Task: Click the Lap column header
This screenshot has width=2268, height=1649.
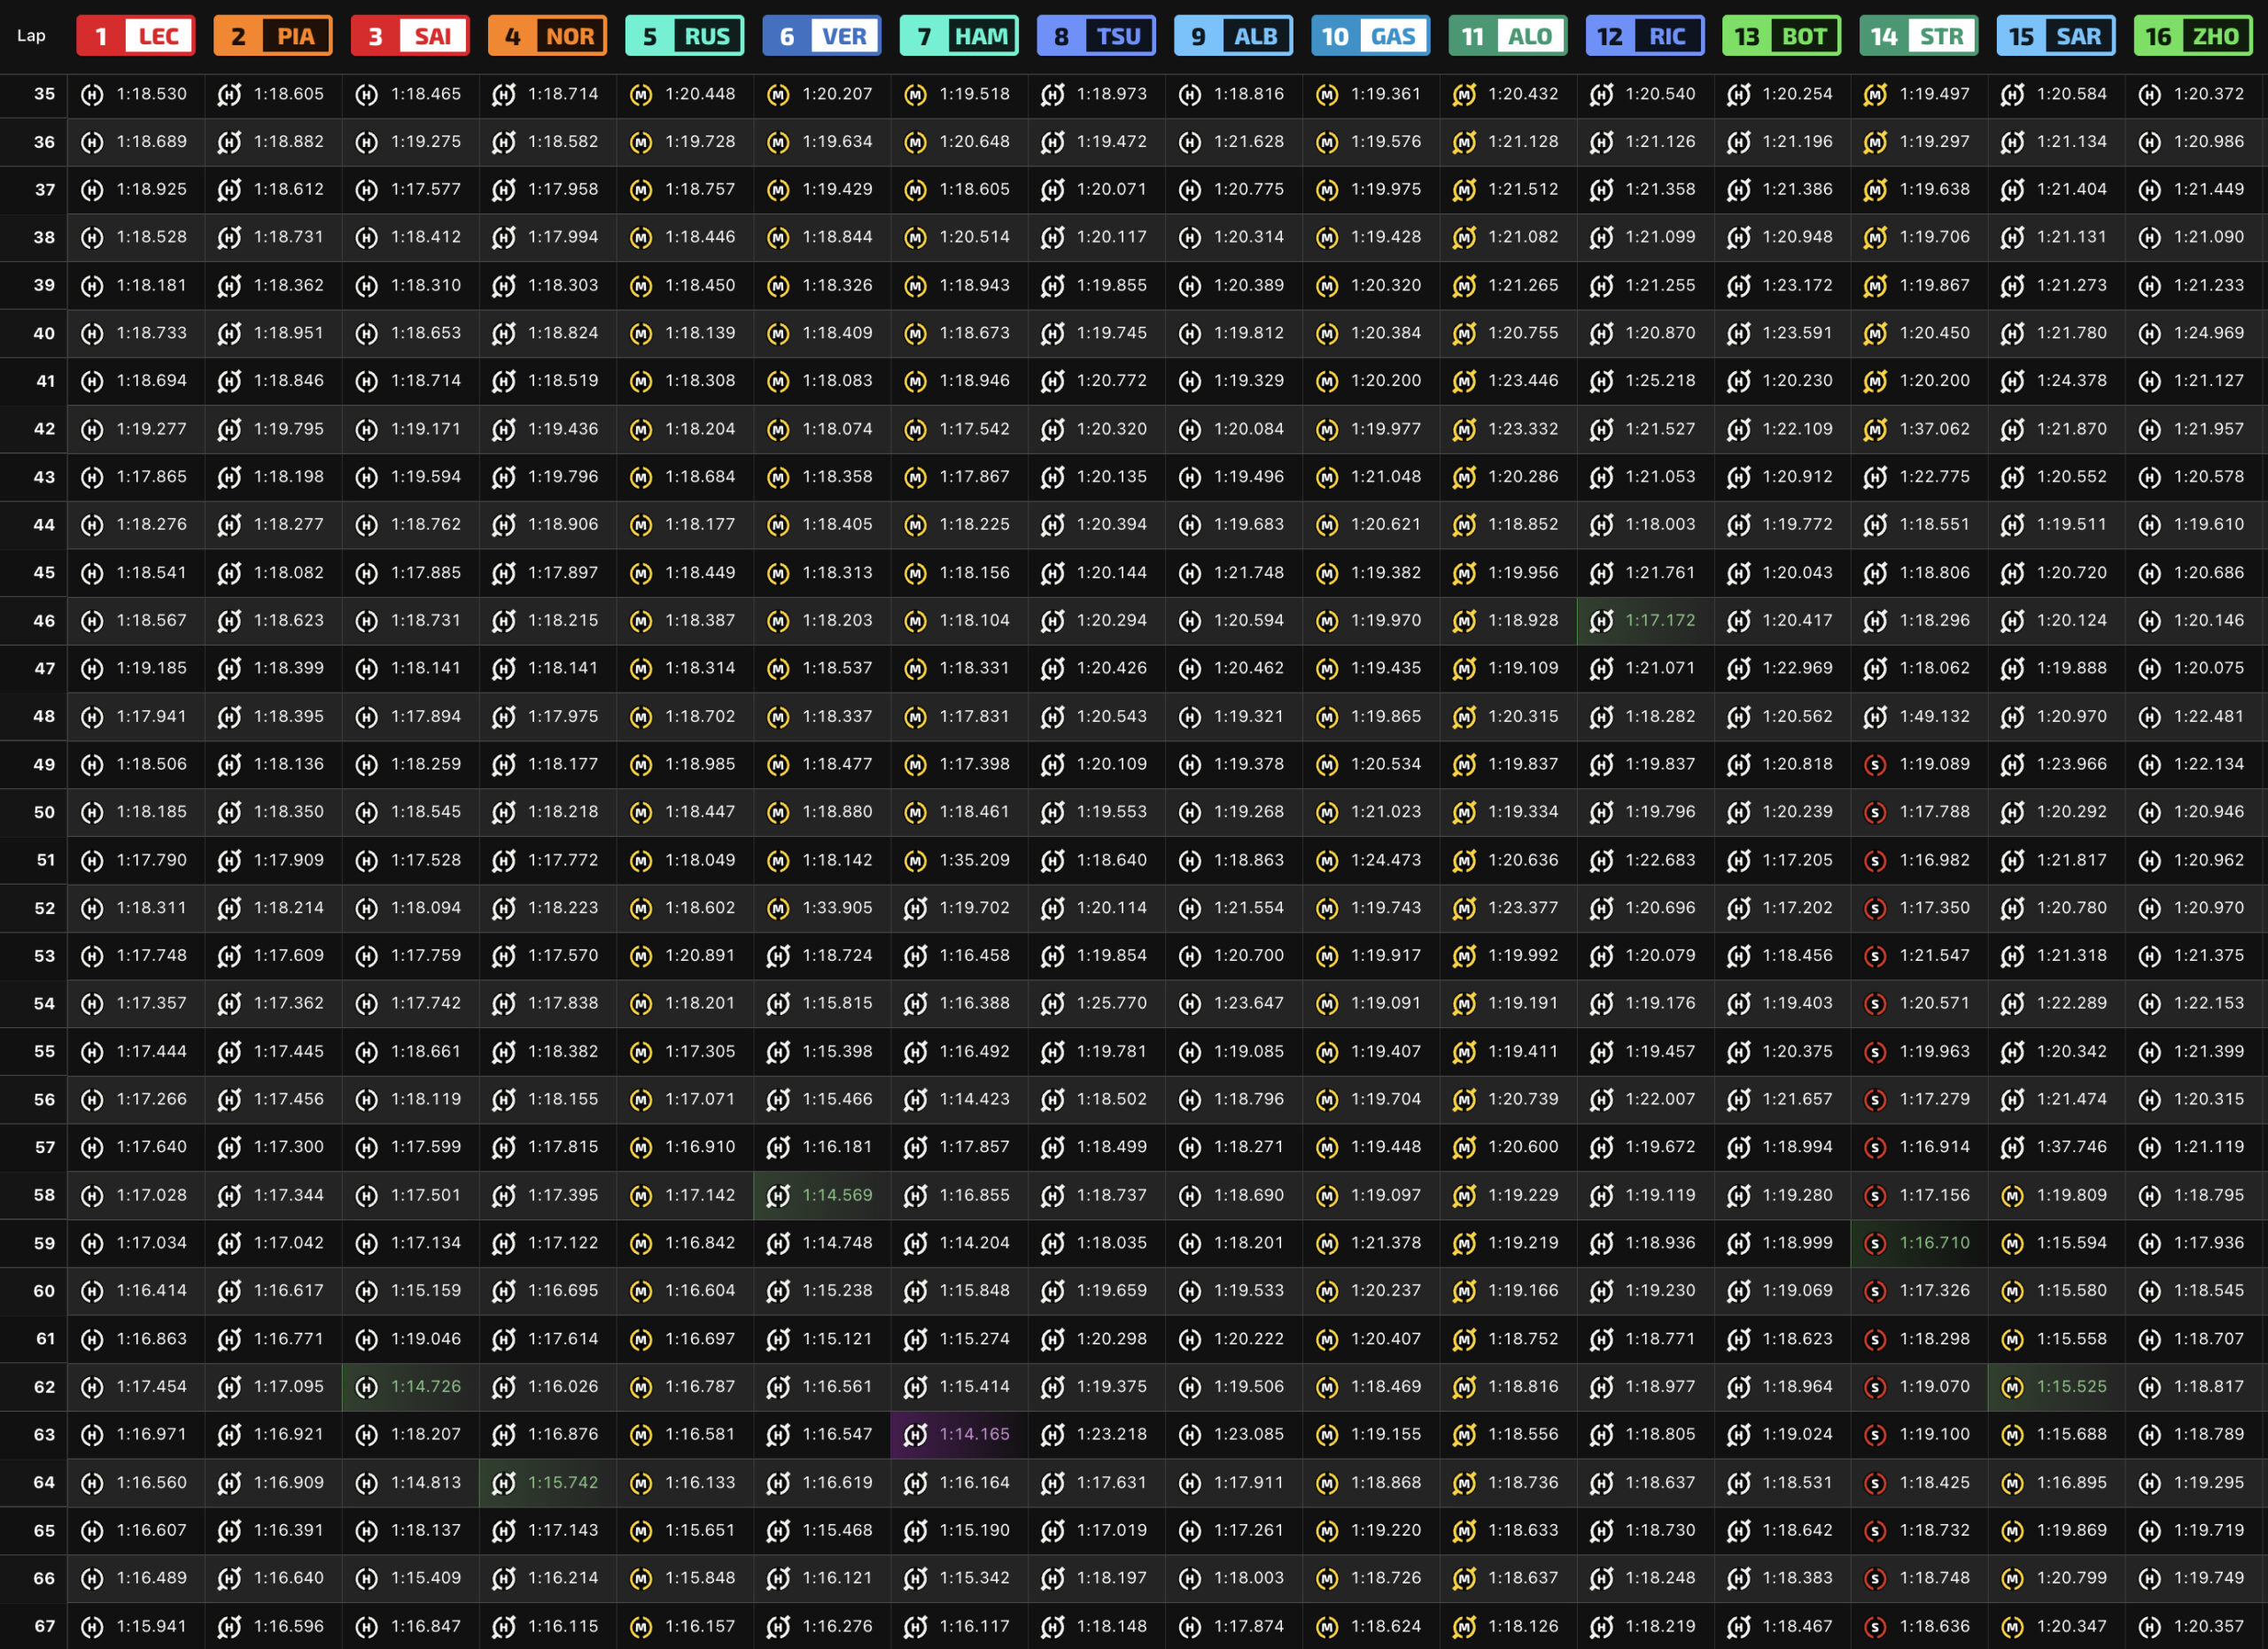Action: pos(31,36)
